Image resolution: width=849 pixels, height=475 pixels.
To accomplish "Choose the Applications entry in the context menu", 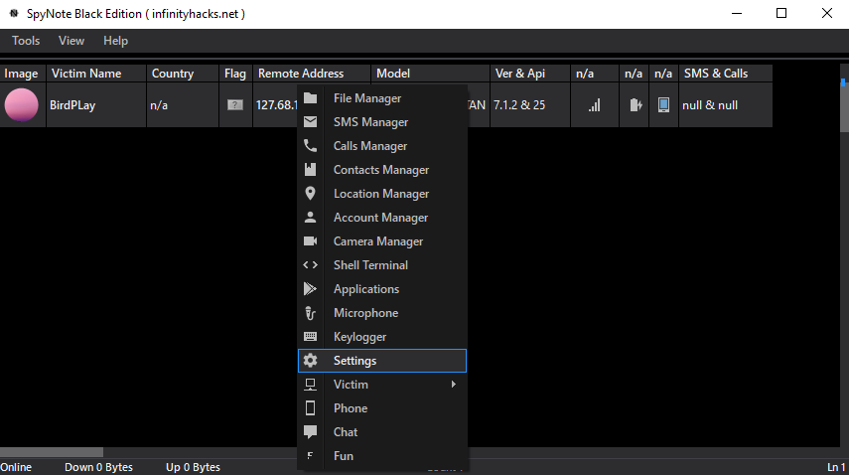I will tap(366, 289).
